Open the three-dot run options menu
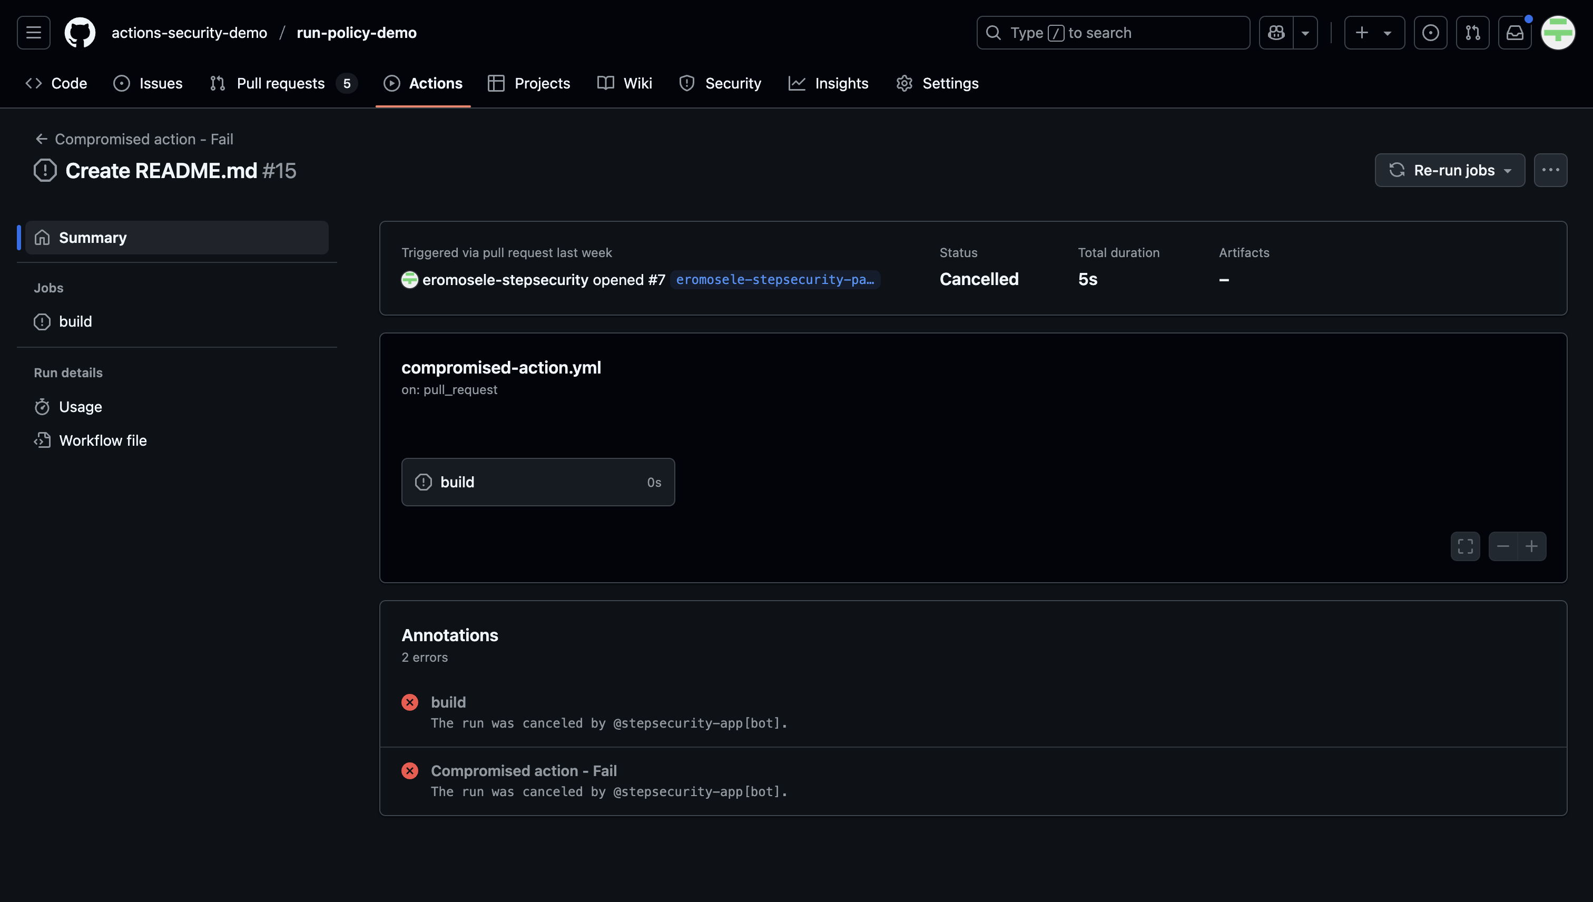 [1550, 170]
